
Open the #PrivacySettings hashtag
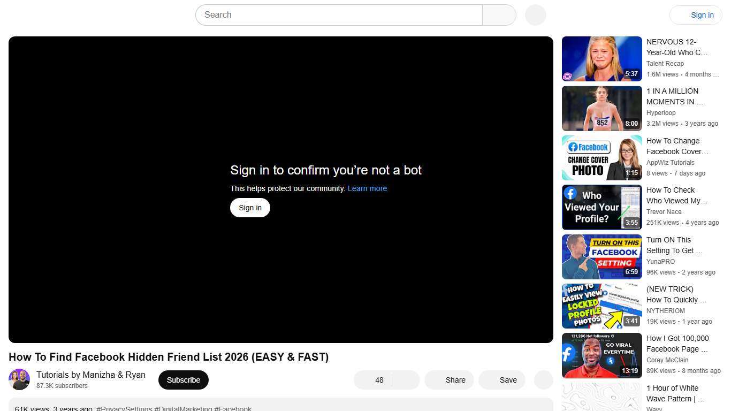click(x=124, y=408)
